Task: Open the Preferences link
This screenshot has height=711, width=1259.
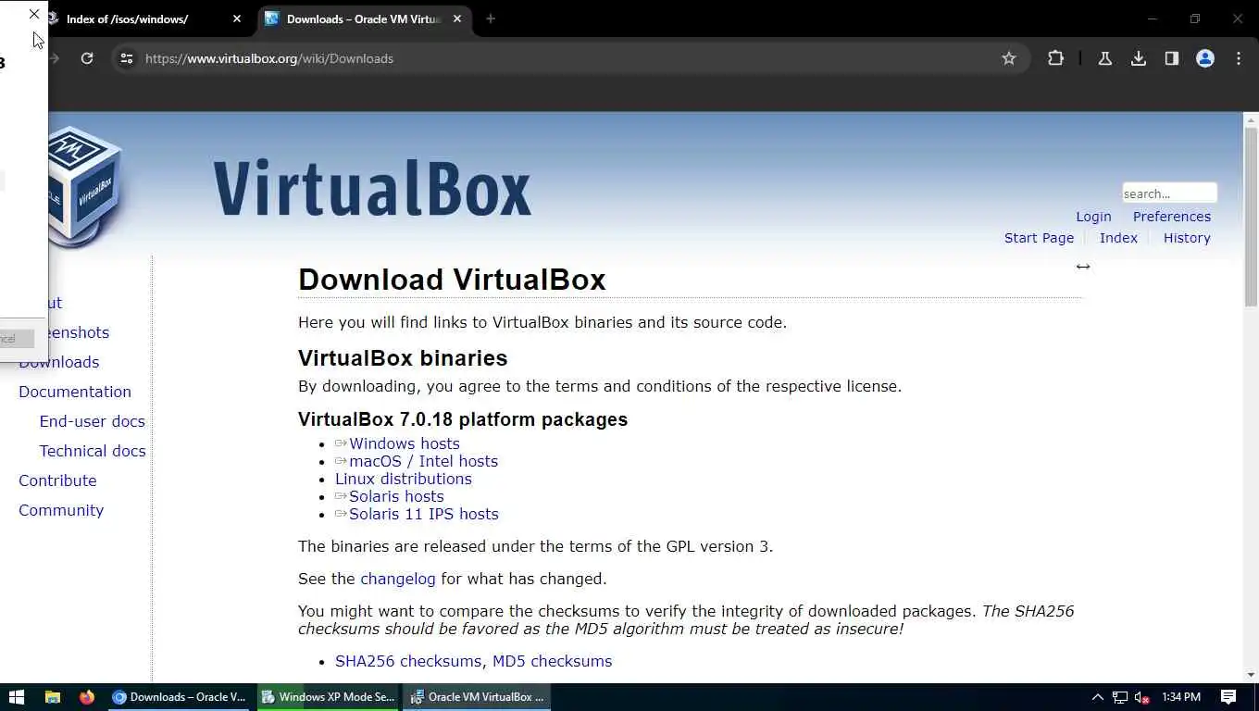Action: (x=1172, y=217)
